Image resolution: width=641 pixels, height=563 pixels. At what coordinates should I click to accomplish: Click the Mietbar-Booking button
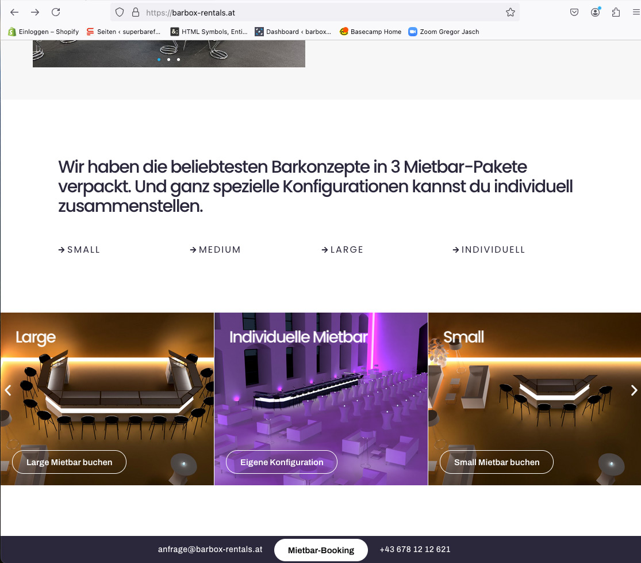coord(321,550)
